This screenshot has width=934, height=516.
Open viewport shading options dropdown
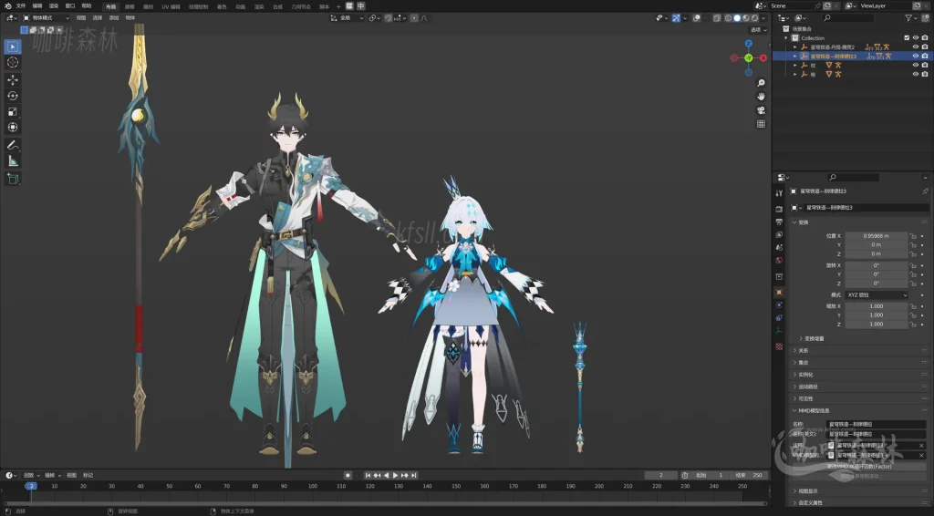coord(763,18)
